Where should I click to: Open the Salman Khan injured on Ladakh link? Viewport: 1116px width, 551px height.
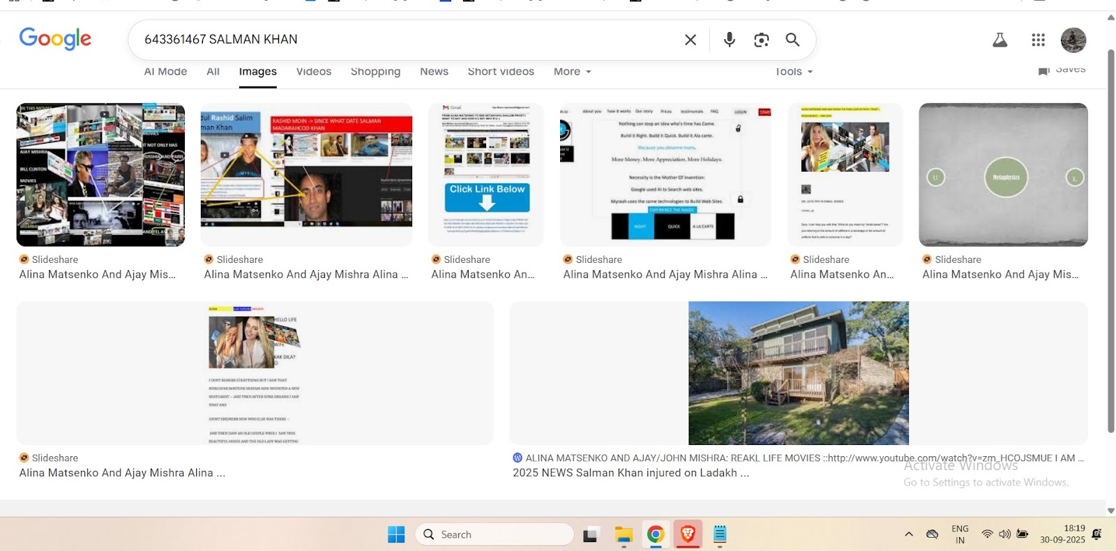pyautogui.click(x=631, y=473)
